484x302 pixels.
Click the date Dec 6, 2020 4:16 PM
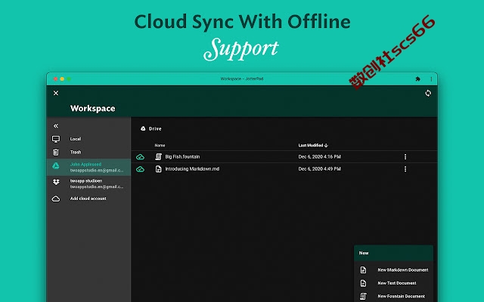point(319,157)
